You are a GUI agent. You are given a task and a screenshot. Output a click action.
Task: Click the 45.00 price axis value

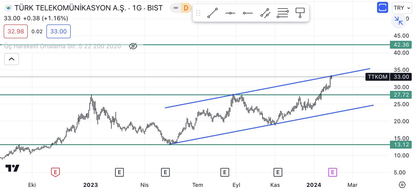[x=401, y=36]
